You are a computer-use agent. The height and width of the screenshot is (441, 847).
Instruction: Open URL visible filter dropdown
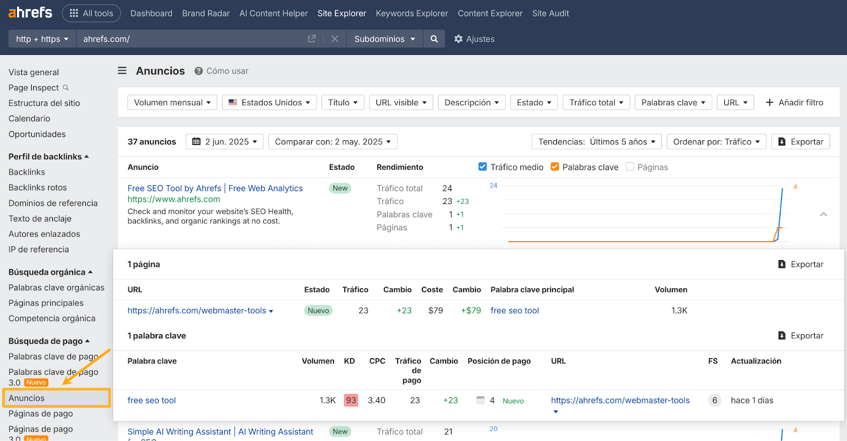point(401,102)
